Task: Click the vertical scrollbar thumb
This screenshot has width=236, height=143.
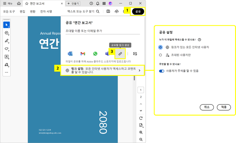Action: coord(134,78)
